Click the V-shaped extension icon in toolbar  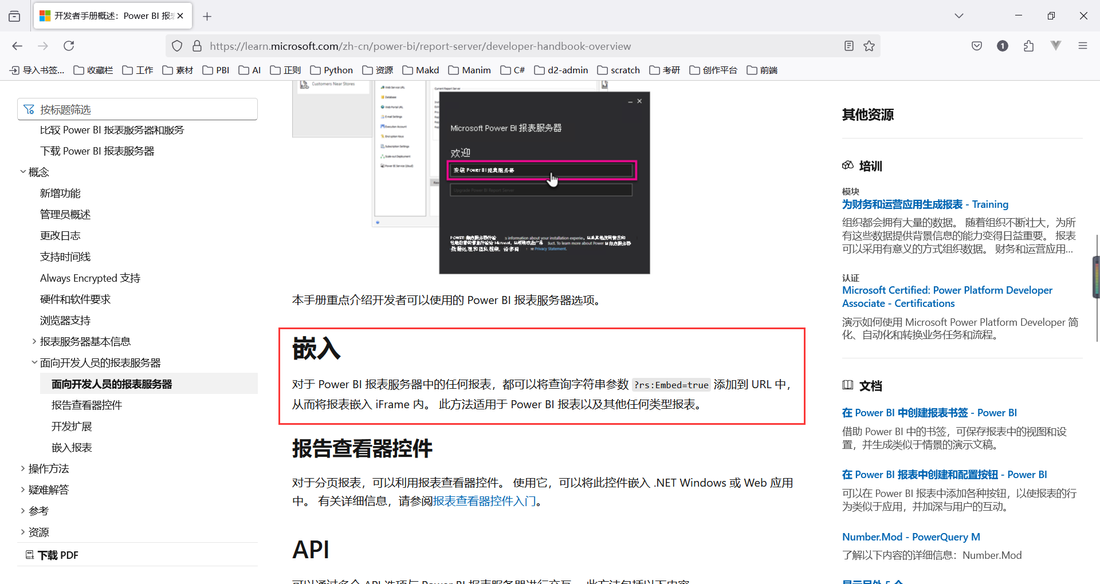click(x=1056, y=46)
